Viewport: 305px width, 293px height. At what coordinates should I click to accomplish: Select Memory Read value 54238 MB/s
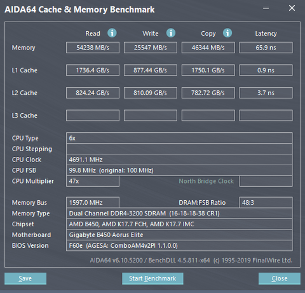pos(93,48)
